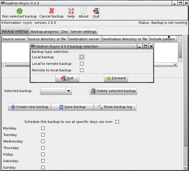Close the Gadmin-Rsync main window
Viewport: 189px width, 171px height.
[186, 3]
